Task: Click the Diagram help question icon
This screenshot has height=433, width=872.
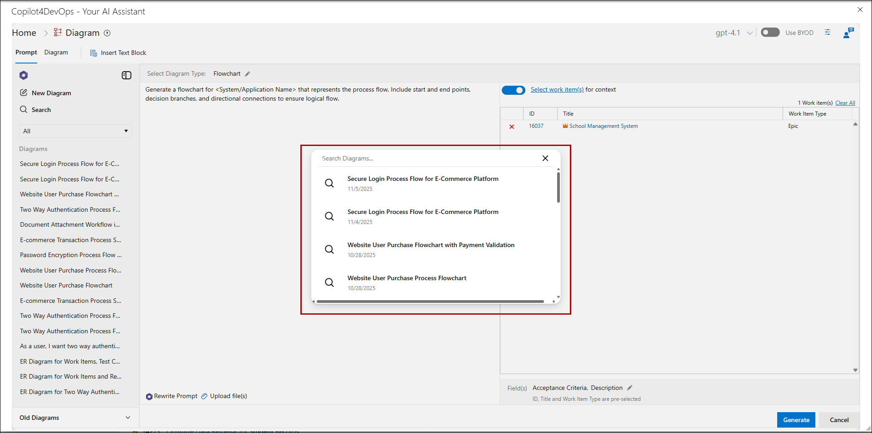Action: pyautogui.click(x=107, y=33)
